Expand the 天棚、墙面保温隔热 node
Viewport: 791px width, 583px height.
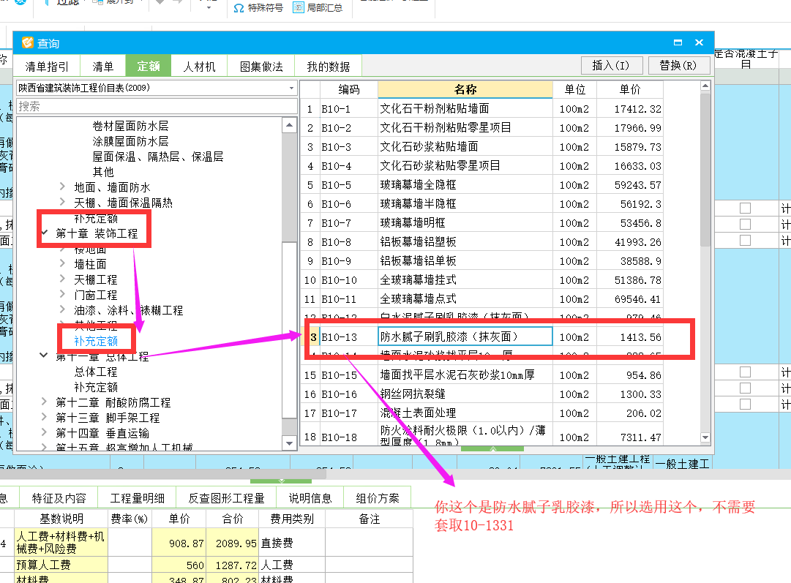click(x=62, y=202)
